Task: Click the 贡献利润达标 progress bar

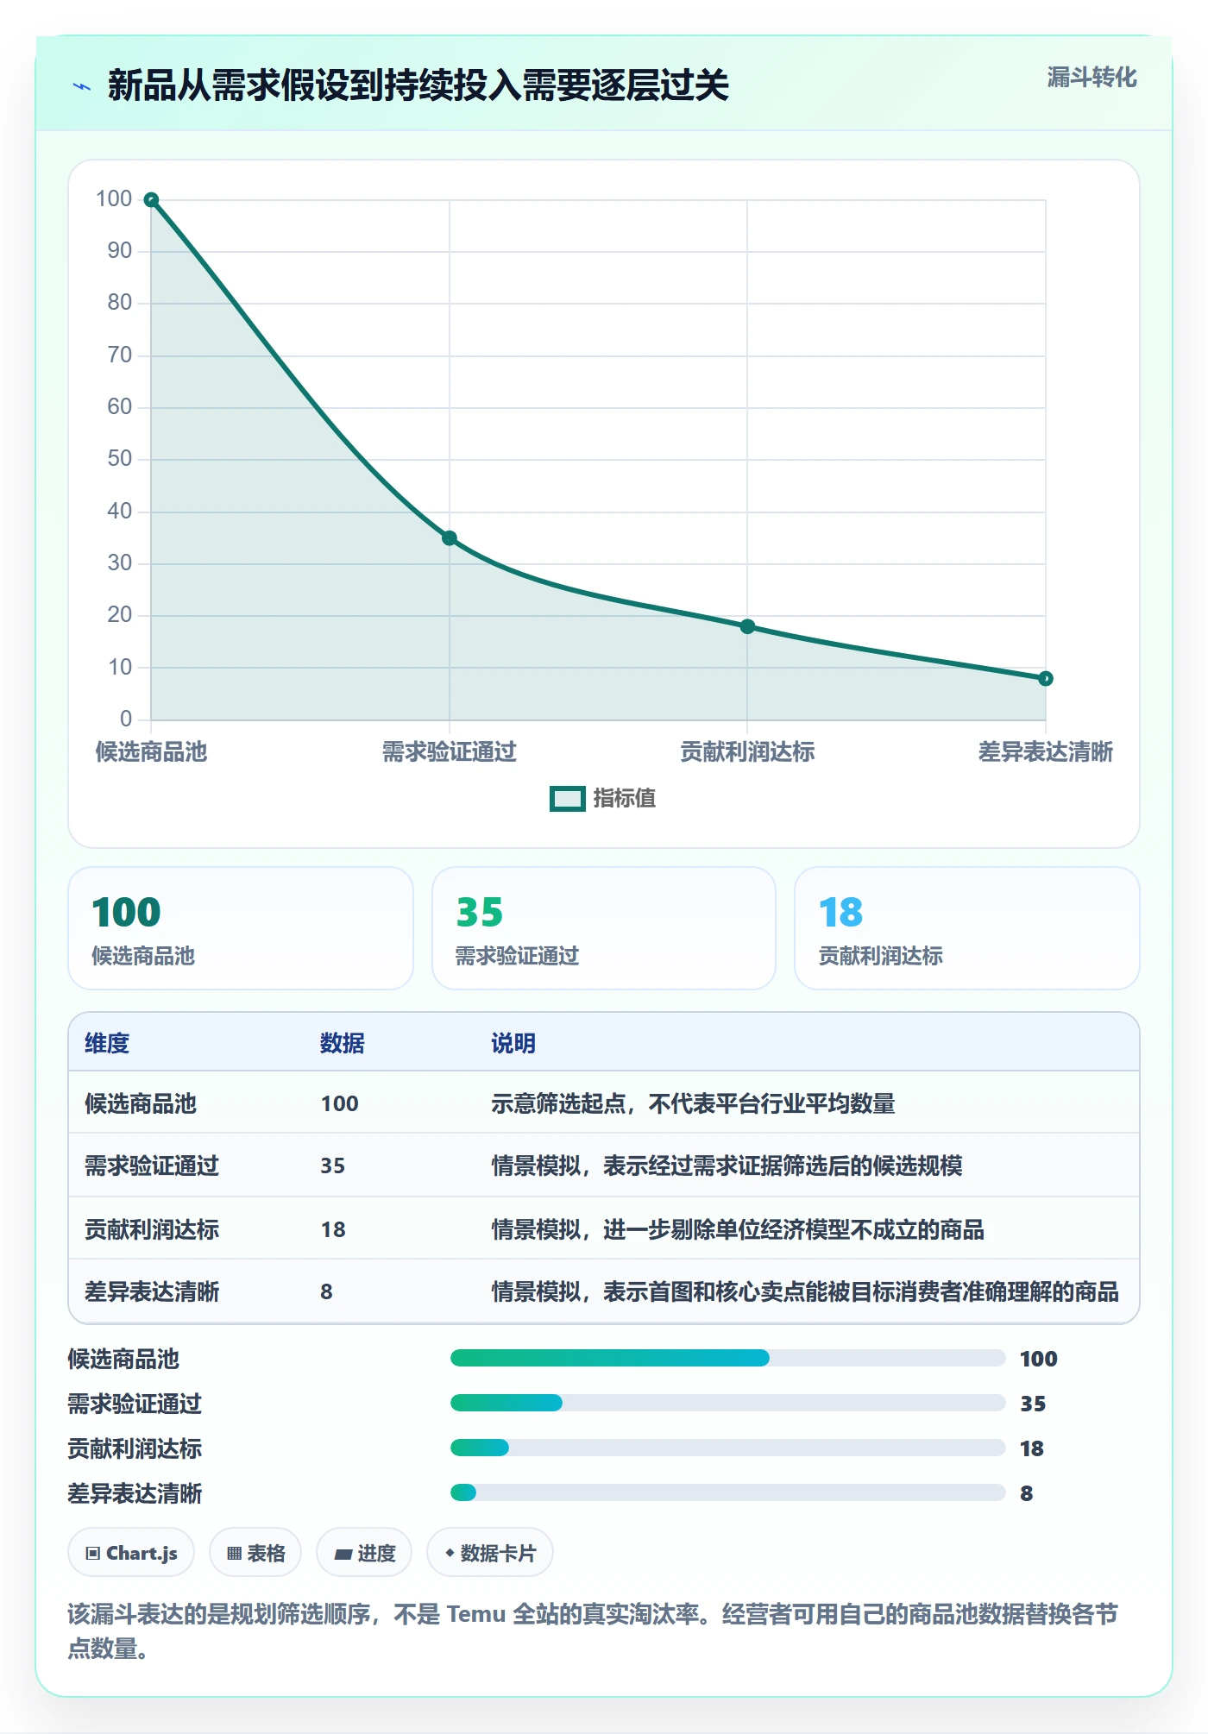Action: click(x=728, y=1448)
